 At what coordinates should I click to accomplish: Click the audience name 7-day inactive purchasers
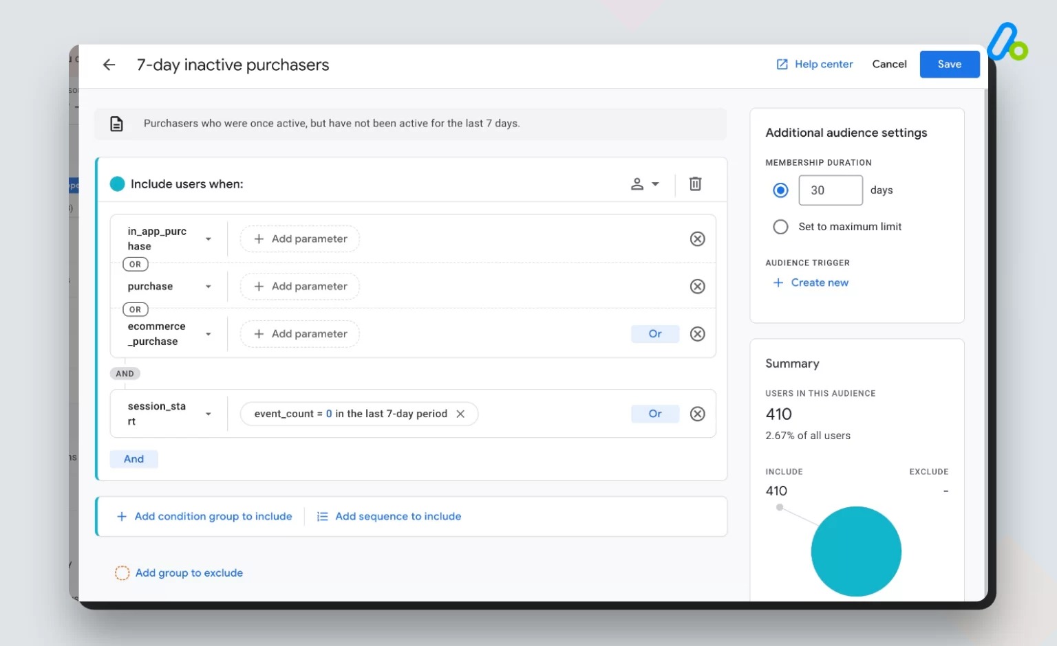pyautogui.click(x=233, y=65)
